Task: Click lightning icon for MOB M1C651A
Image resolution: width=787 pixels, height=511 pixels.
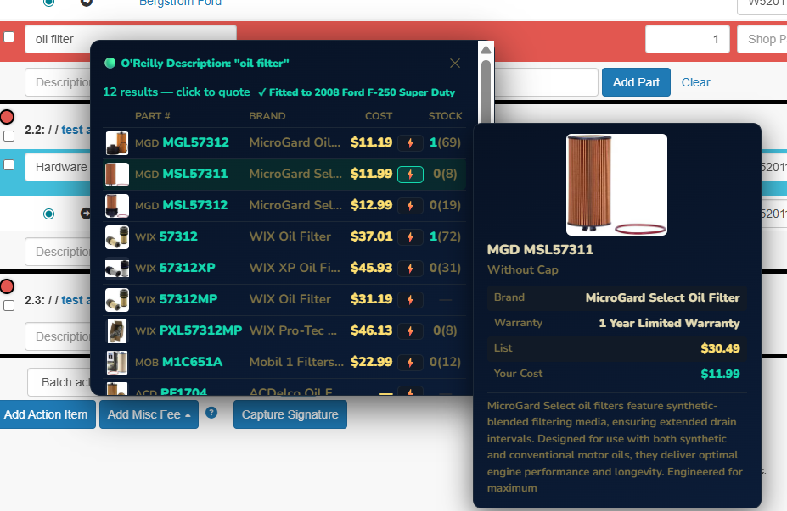Action: point(410,362)
